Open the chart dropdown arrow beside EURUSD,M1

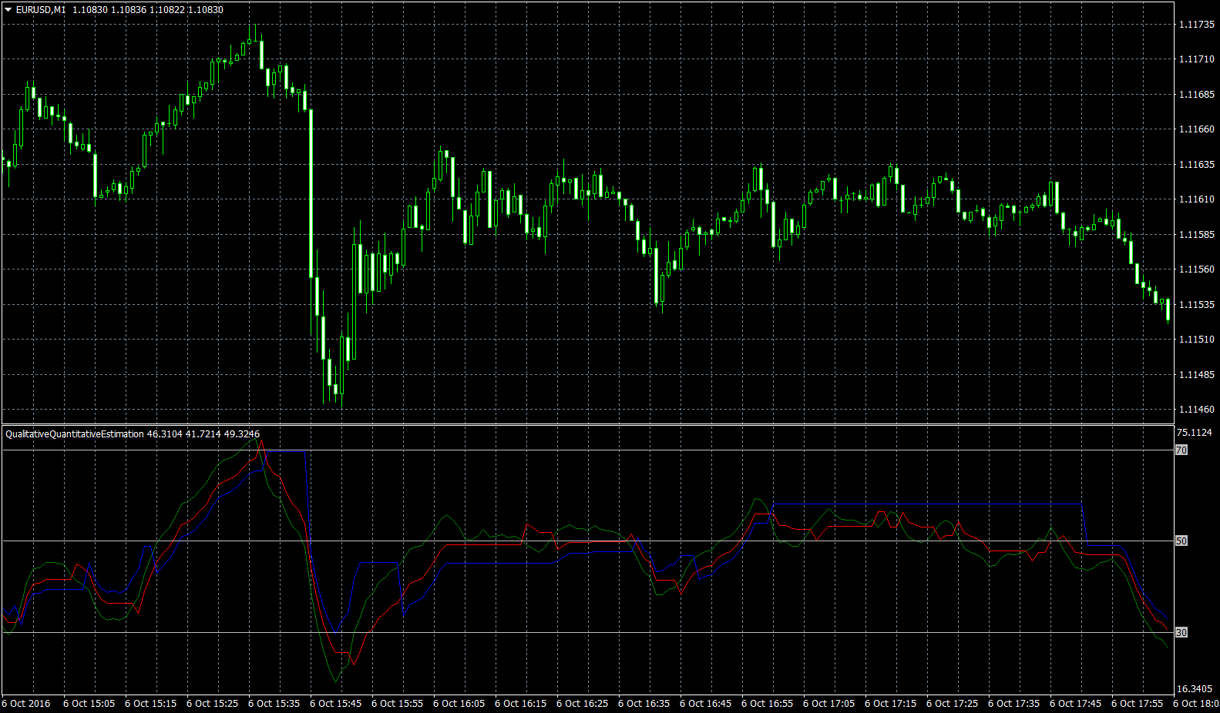8,10
